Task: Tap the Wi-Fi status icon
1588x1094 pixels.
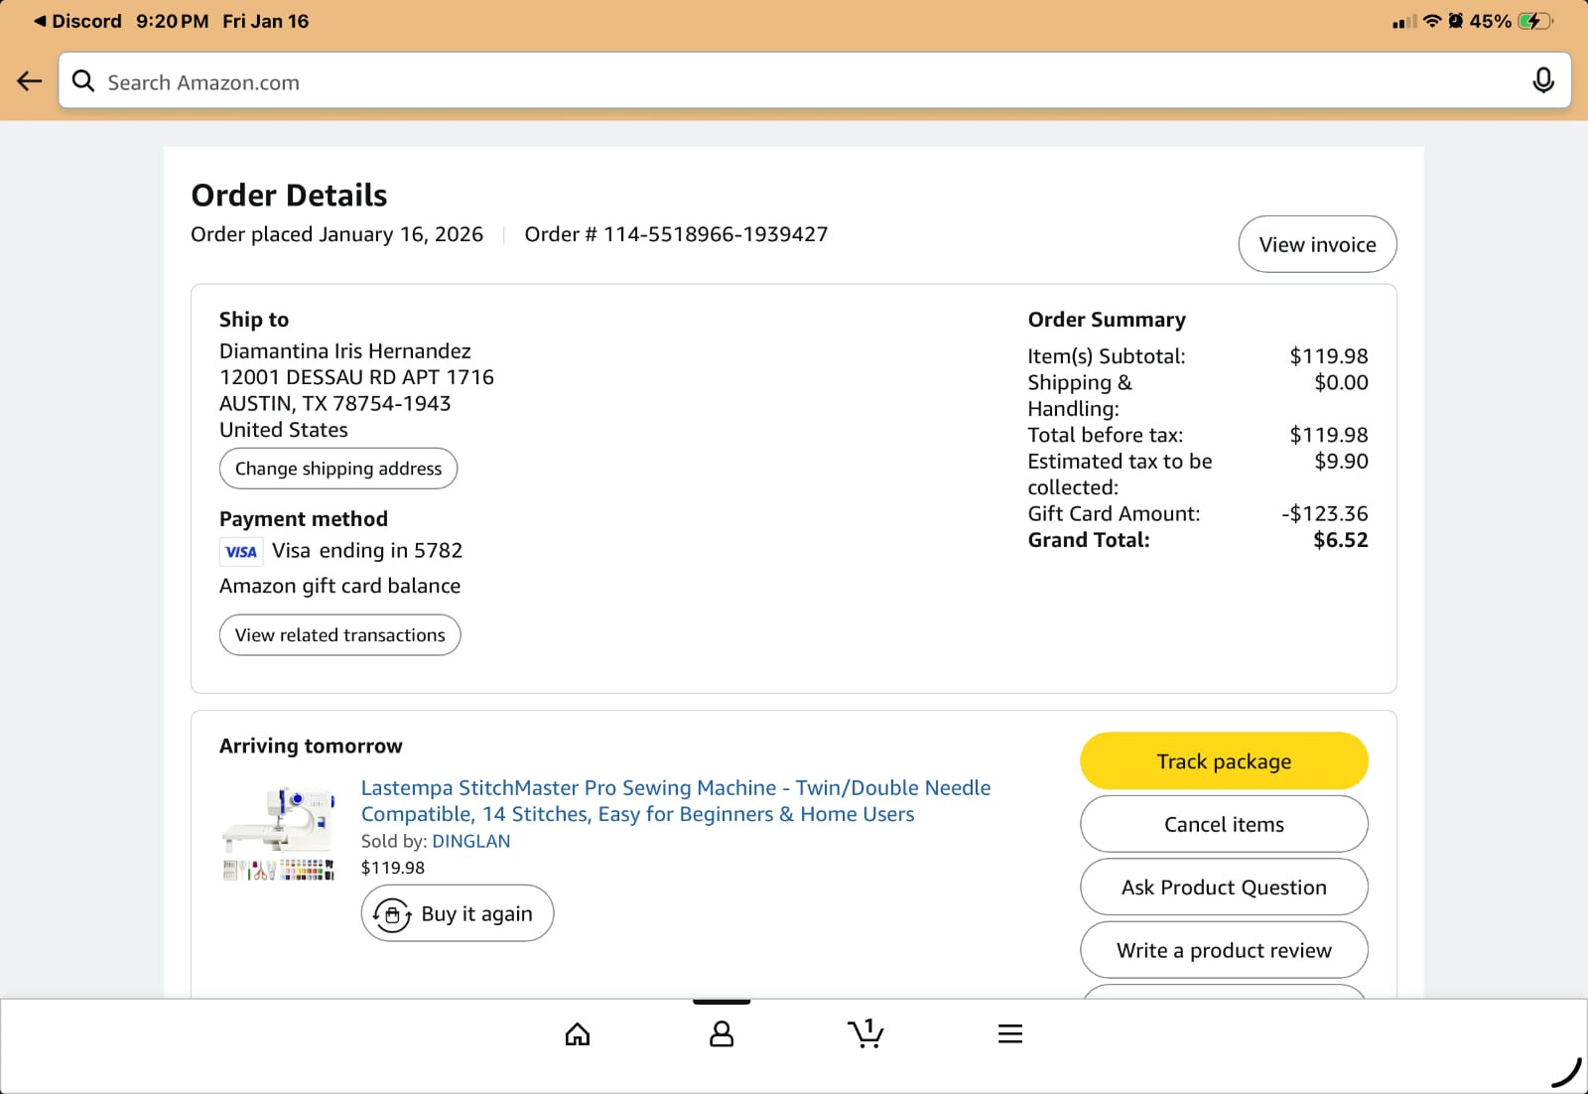Action: (1431, 21)
